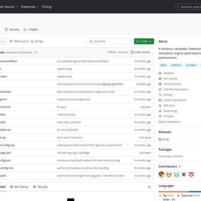This screenshot has width=201, height=201.
Task: Open the ziglang/zig#23963 issue link
Action: 112,84
